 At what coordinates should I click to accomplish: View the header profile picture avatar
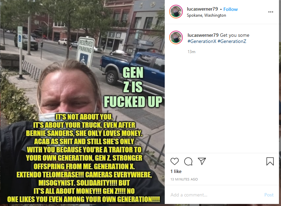176,12
